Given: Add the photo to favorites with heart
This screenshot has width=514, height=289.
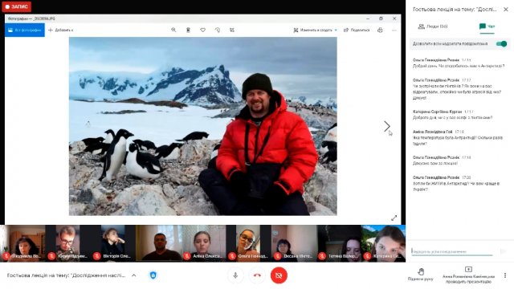Looking at the screenshot, I should [x=203, y=30].
